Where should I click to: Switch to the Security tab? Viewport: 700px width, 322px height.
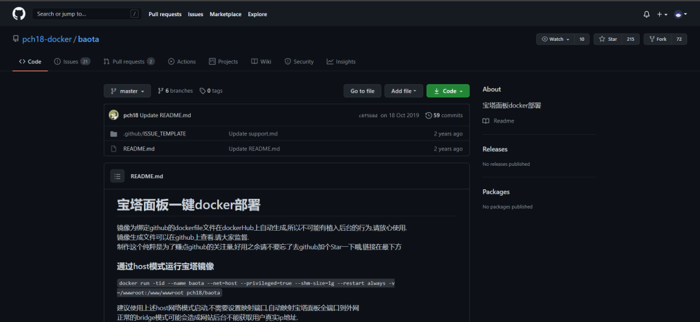pos(299,62)
